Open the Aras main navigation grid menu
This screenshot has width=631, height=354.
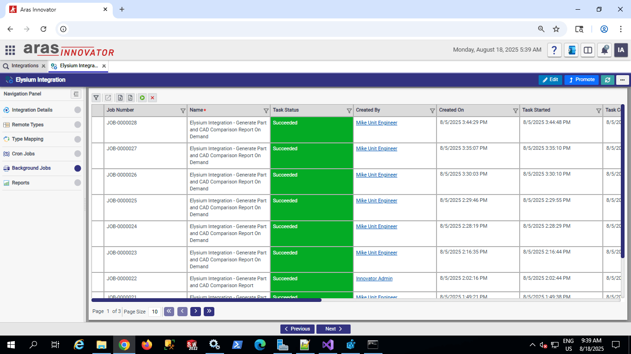[10, 50]
